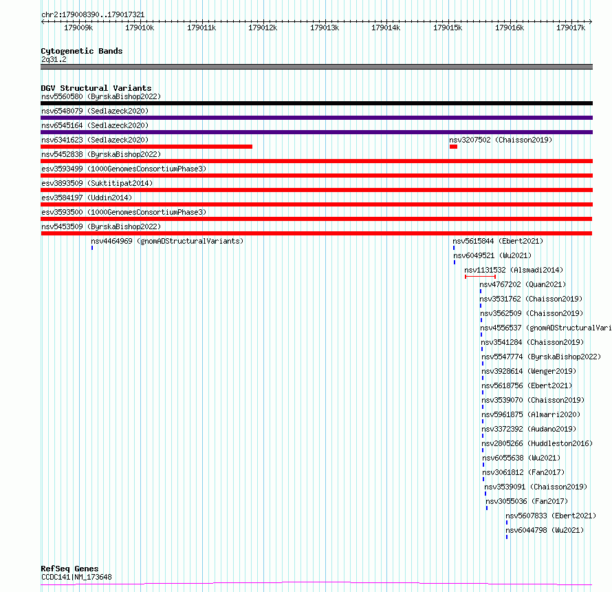Open nsv2805266 (Huddleston2016) label
Image resolution: width=612 pixels, height=592 pixels.
tap(537, 443)
